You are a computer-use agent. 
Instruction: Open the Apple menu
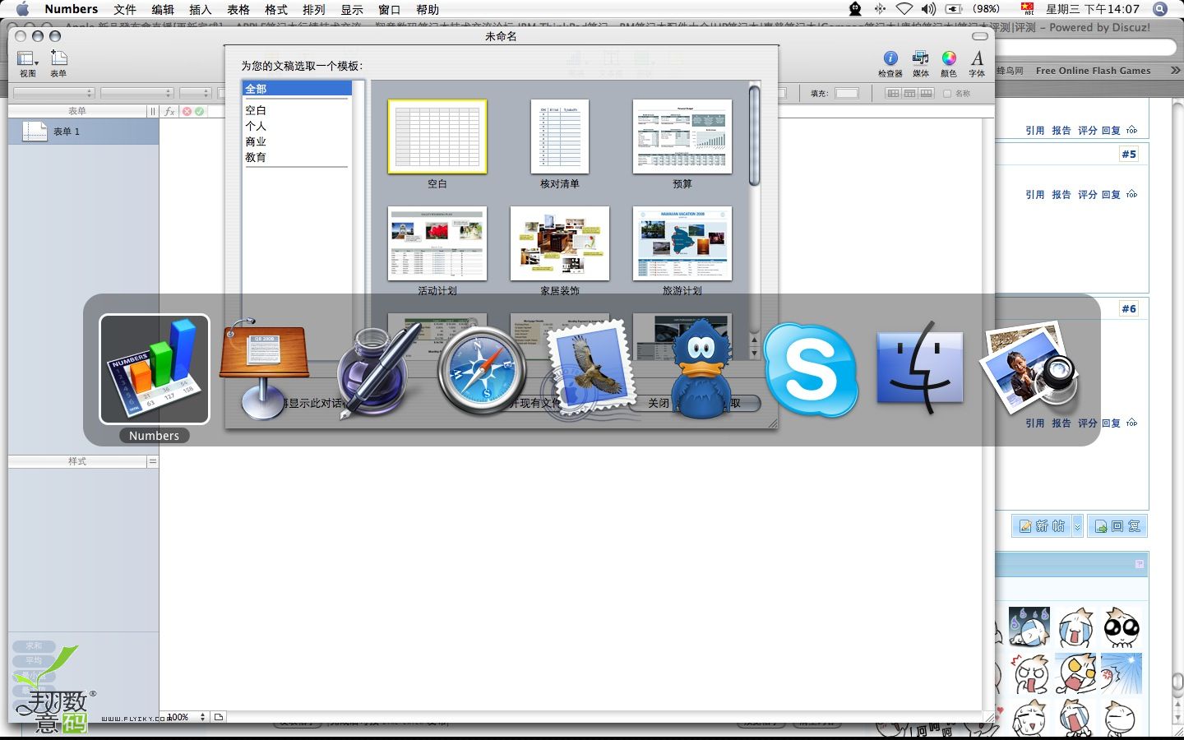(x=22, y=9)
